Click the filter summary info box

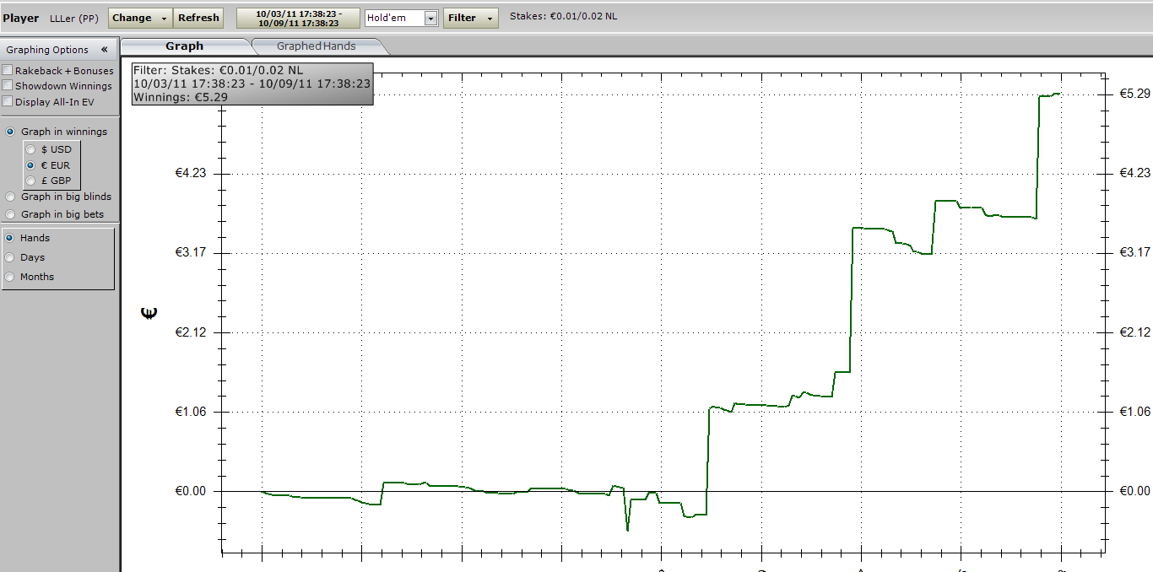(x=252, y=84)
